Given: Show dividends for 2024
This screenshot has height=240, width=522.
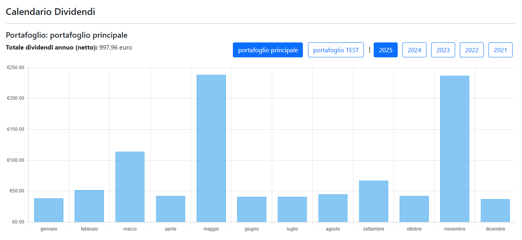Looking at the screenshot, I should click(x=414, y=50).
